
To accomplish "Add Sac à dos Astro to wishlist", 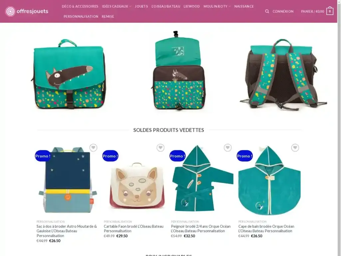I will pos(93,148).
